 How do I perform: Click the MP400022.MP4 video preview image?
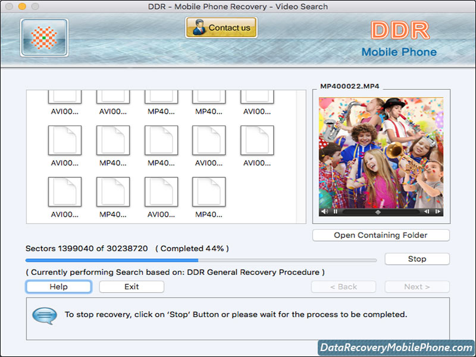[381, 152]
